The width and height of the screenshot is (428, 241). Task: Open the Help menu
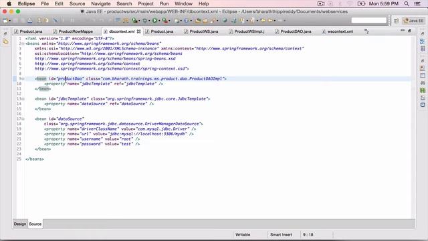(x=203, y=4)
